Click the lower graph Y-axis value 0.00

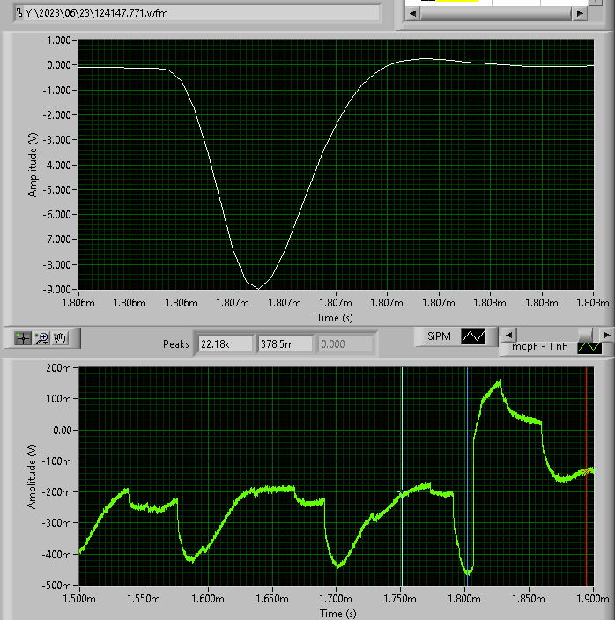point(62,430)
